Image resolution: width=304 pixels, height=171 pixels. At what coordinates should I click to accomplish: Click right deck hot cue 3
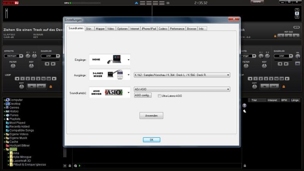click(x=296, y=36)
